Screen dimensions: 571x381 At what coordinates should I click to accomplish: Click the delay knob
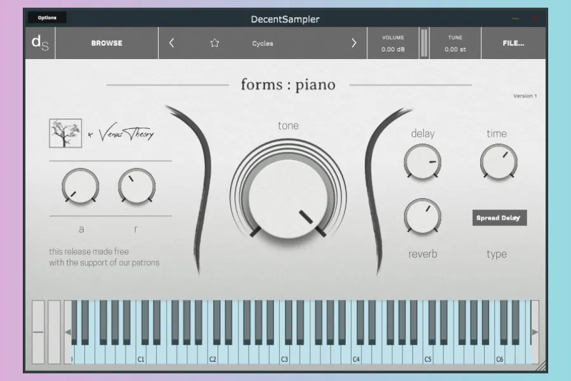[423, 161]
